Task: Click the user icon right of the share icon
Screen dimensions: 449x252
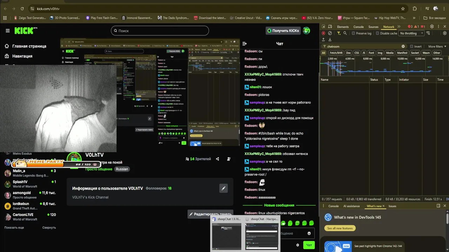Action: coord(229,159)
